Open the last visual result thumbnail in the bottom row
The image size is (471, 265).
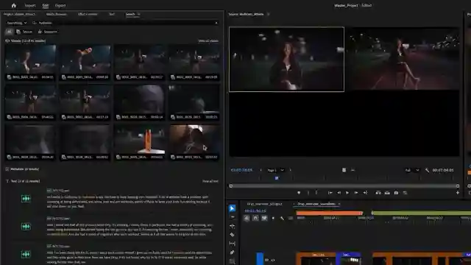coord(194,139)
